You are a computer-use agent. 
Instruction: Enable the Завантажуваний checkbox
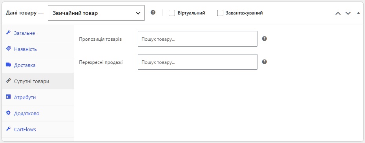tap(220, 13)
